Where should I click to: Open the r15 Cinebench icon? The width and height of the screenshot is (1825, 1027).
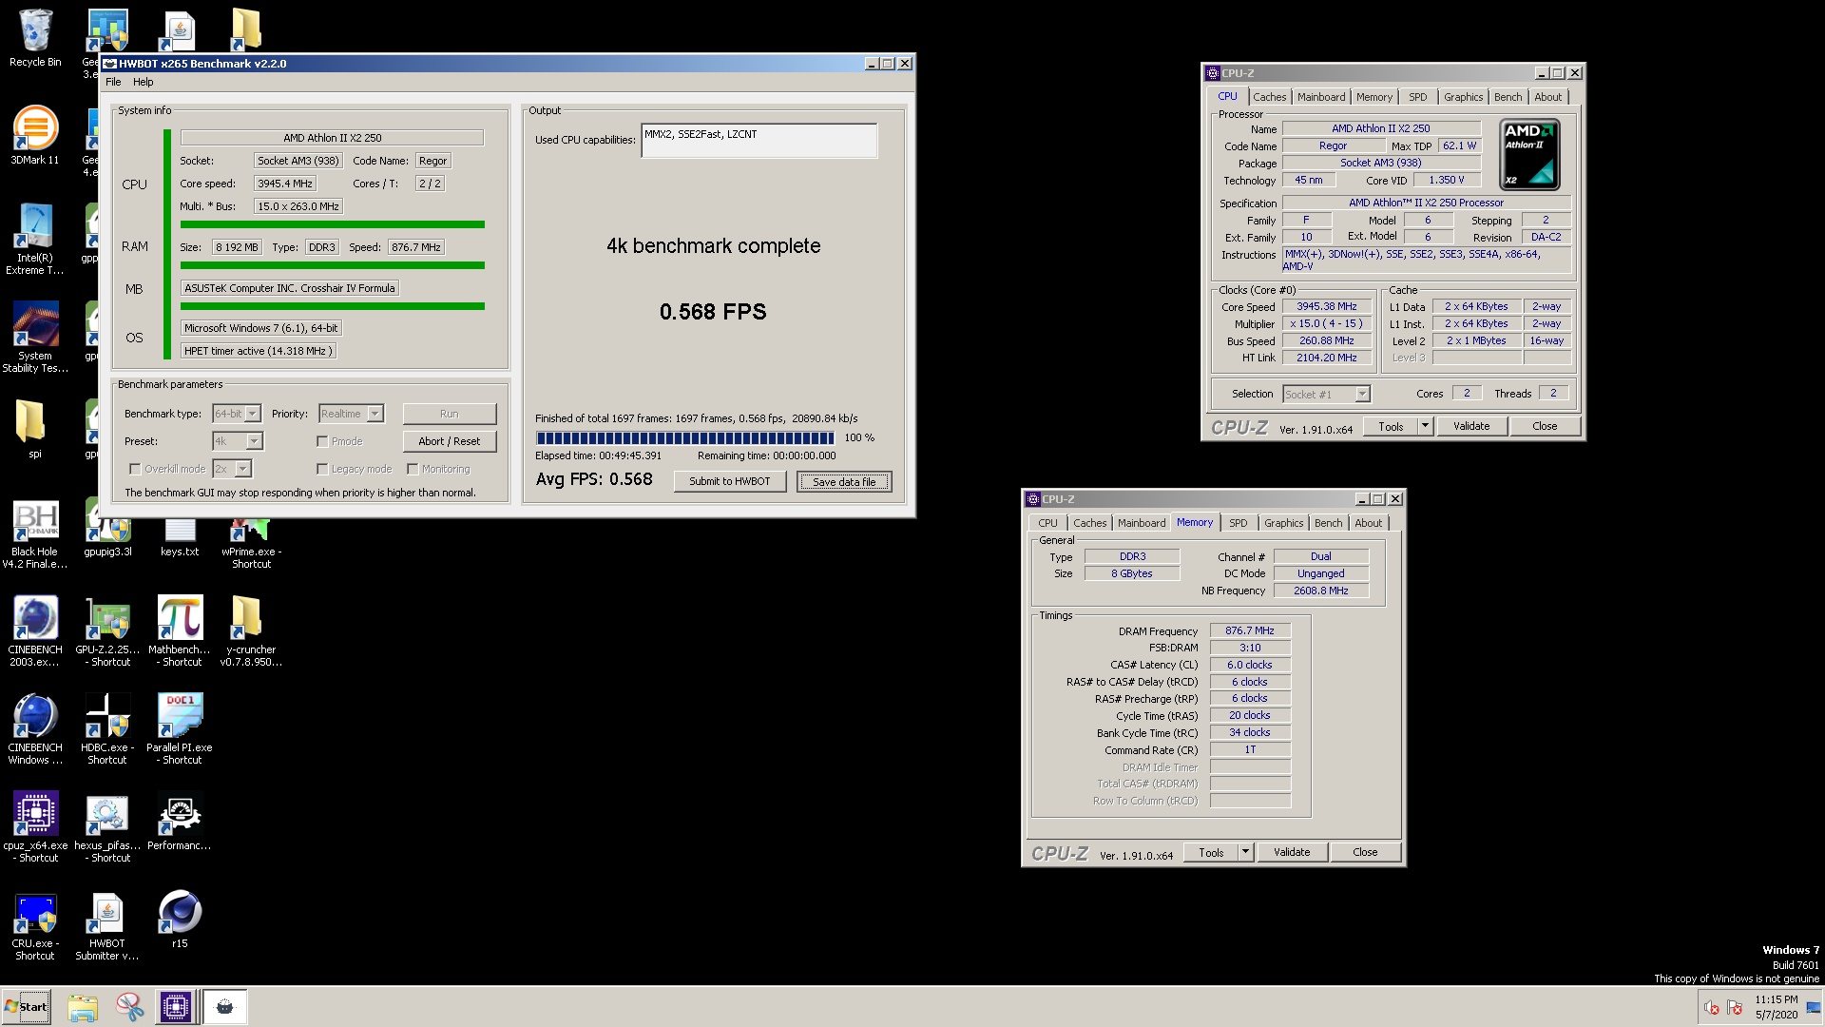click(x=180, y=919)
